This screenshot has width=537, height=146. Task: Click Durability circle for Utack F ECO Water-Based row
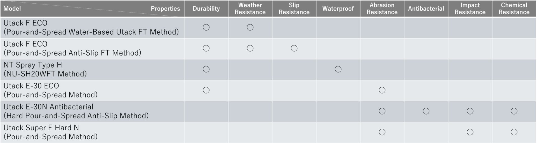pos(206,27)
